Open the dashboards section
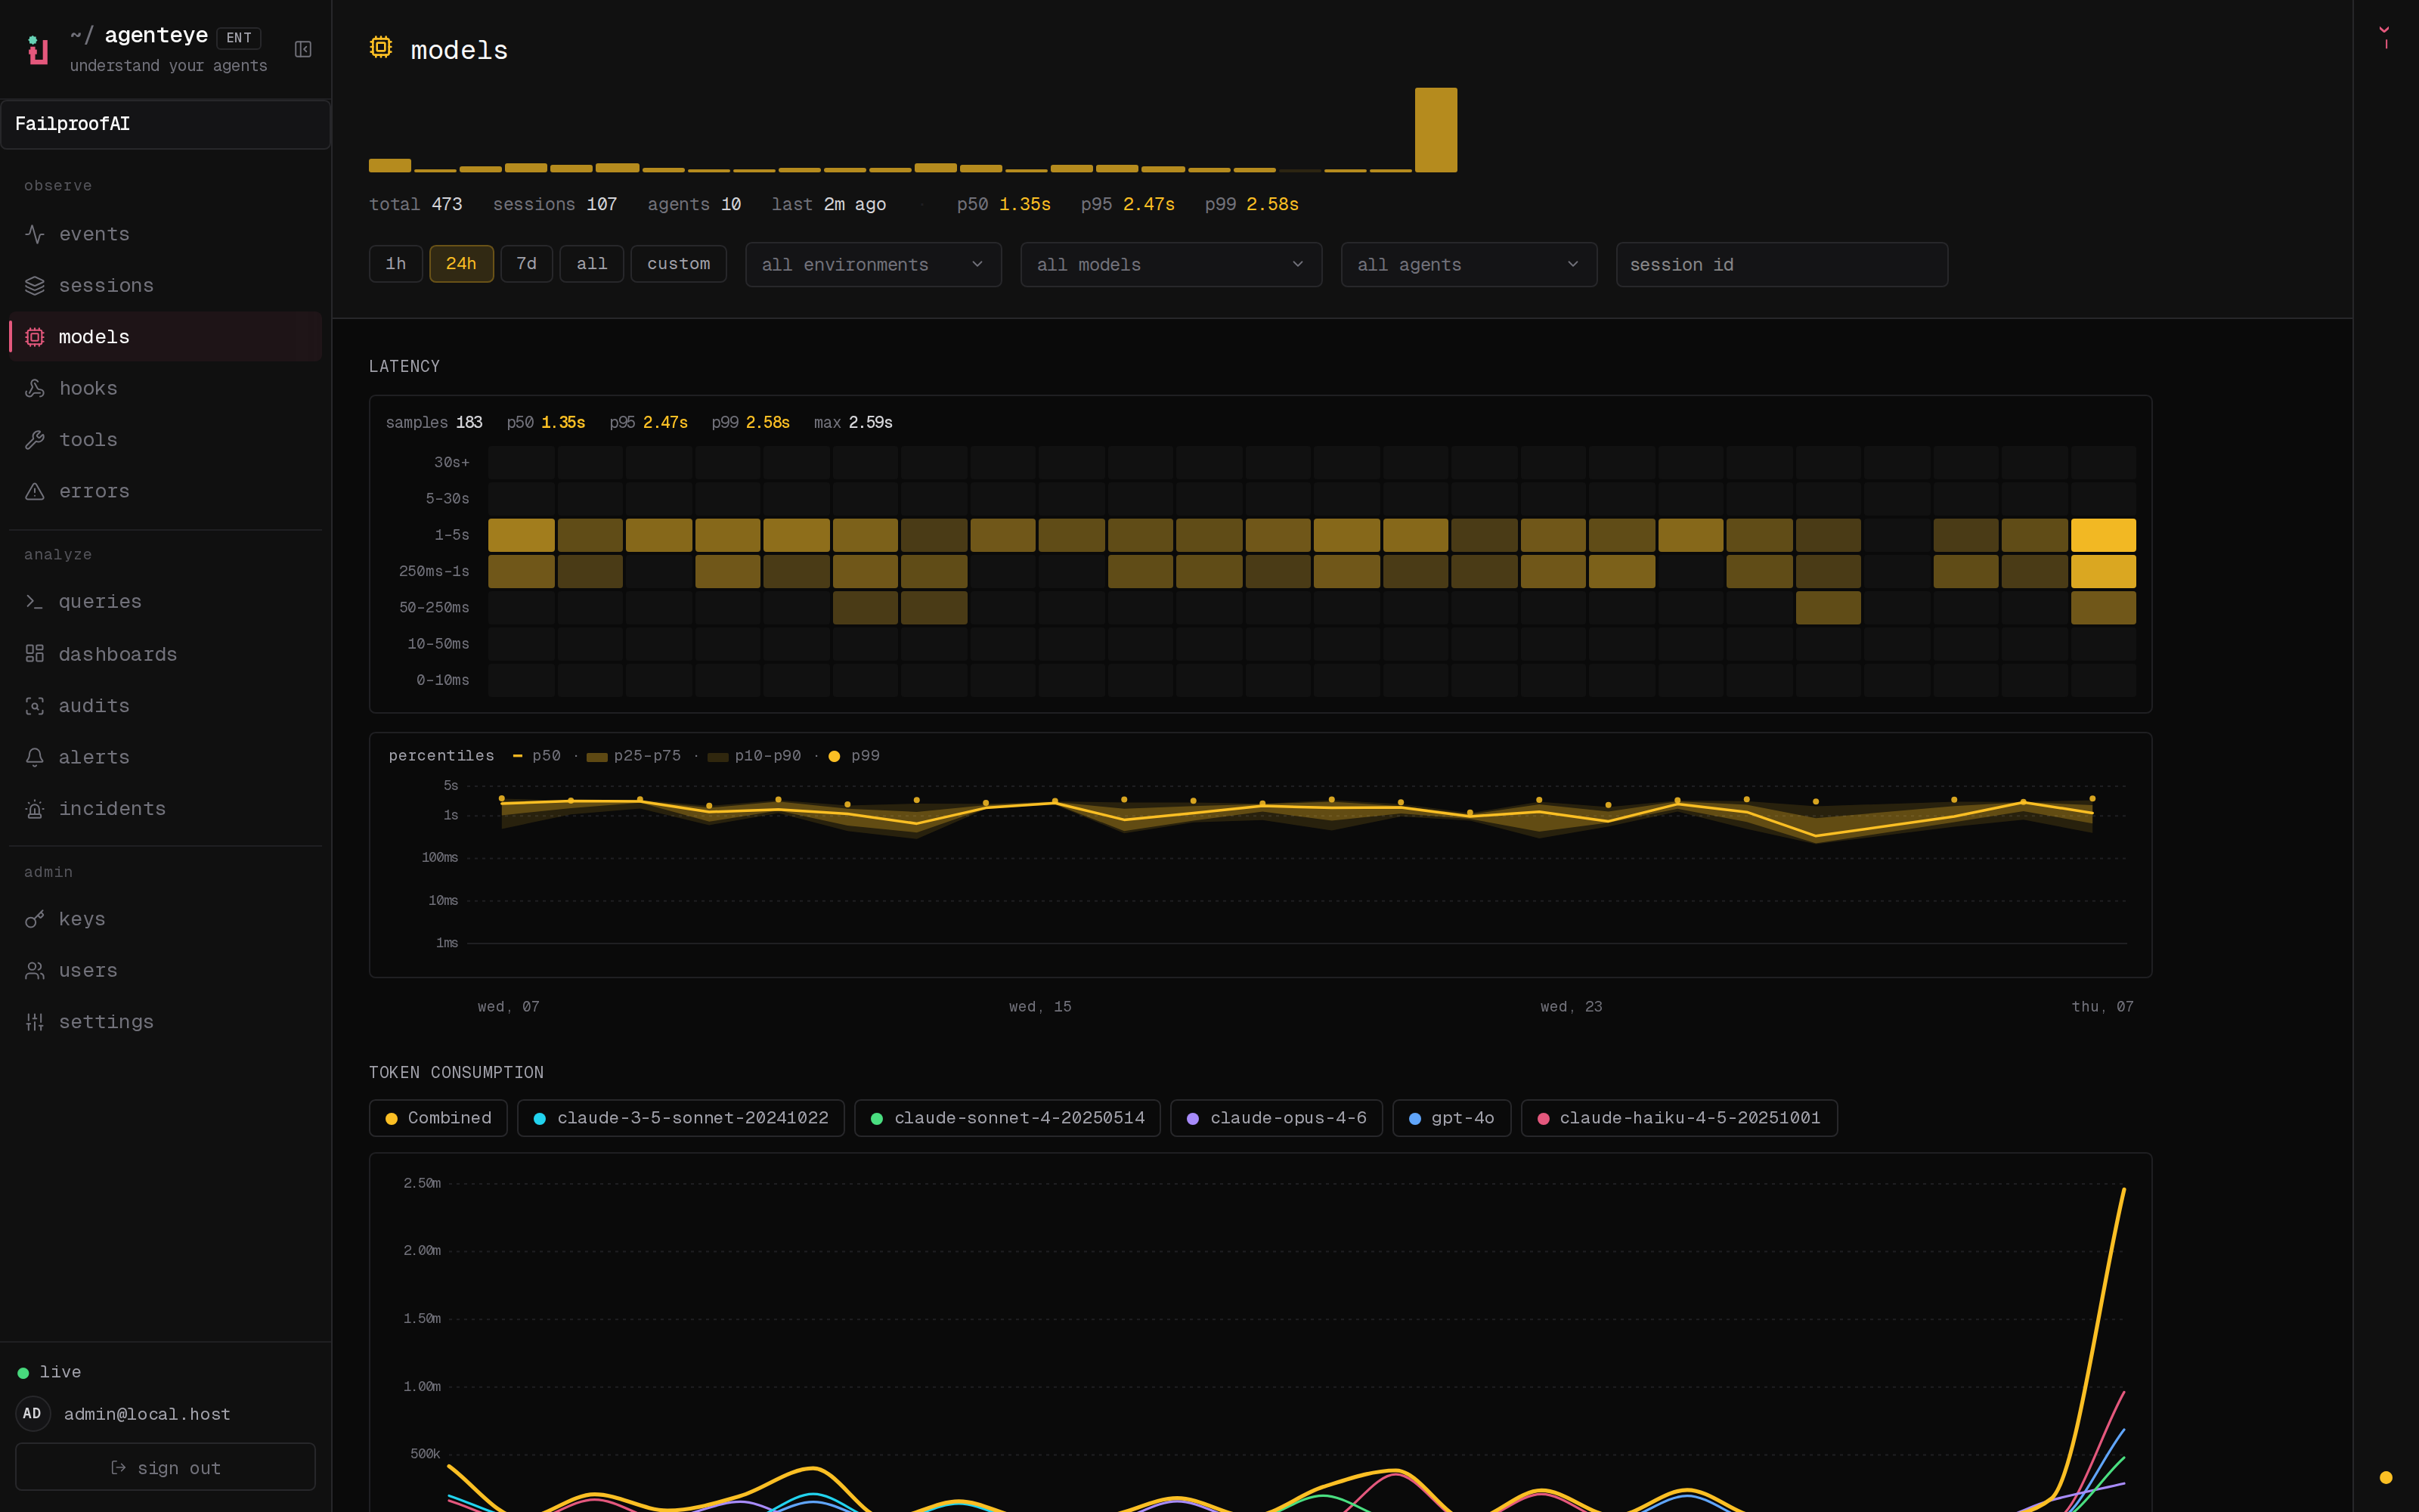 click(x=165, y=654)
